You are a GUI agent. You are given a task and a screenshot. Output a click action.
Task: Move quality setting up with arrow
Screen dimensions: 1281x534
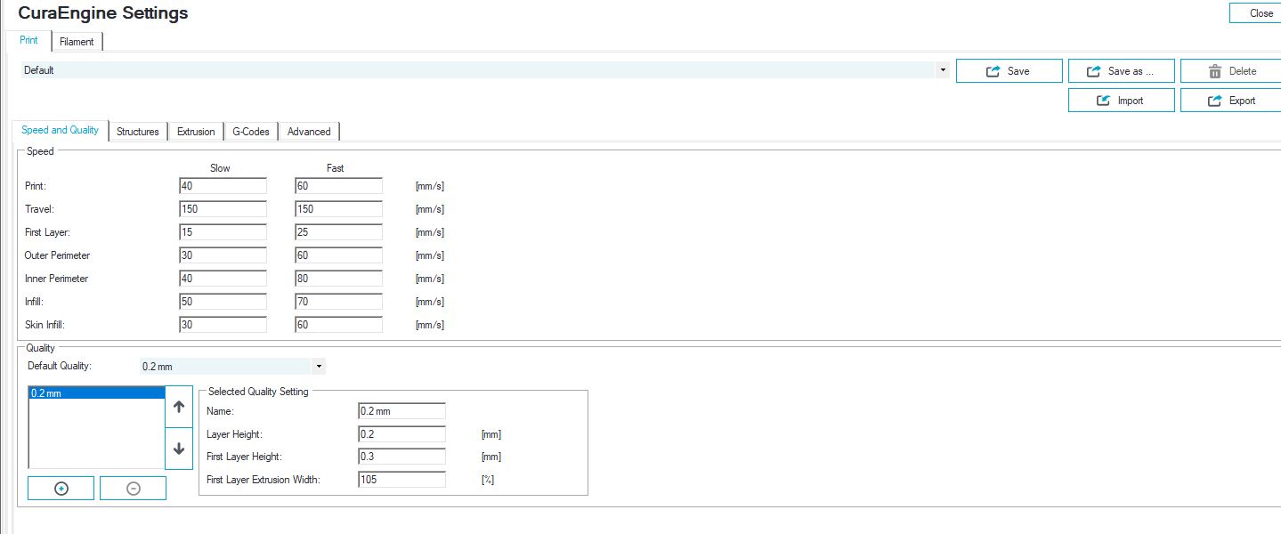point(179,407)
